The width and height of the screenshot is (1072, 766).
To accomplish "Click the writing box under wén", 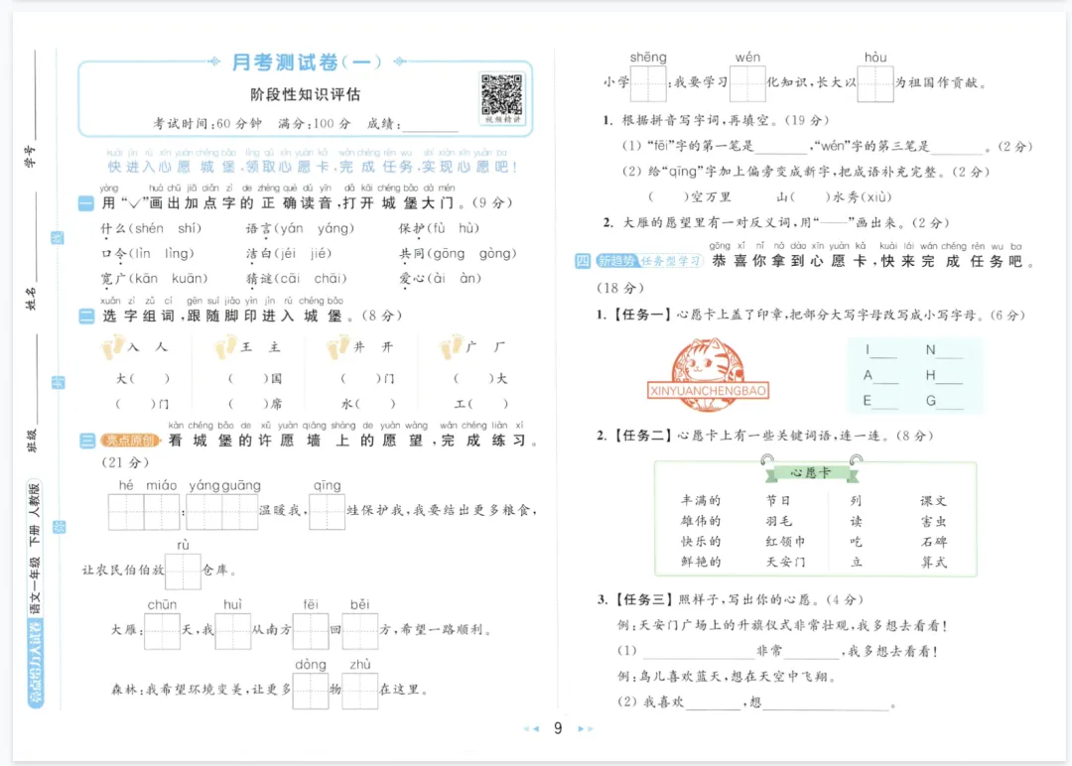I will click(747, 83).
